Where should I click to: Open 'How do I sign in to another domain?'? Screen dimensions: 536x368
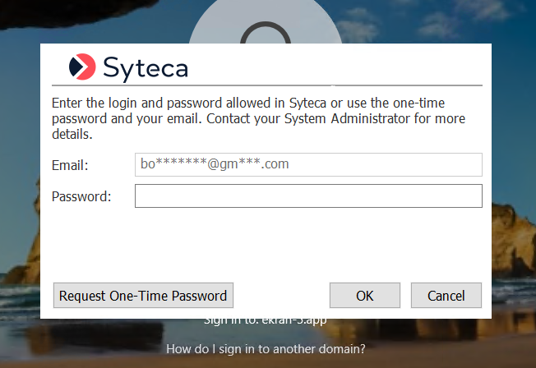(x=266, y=349)
